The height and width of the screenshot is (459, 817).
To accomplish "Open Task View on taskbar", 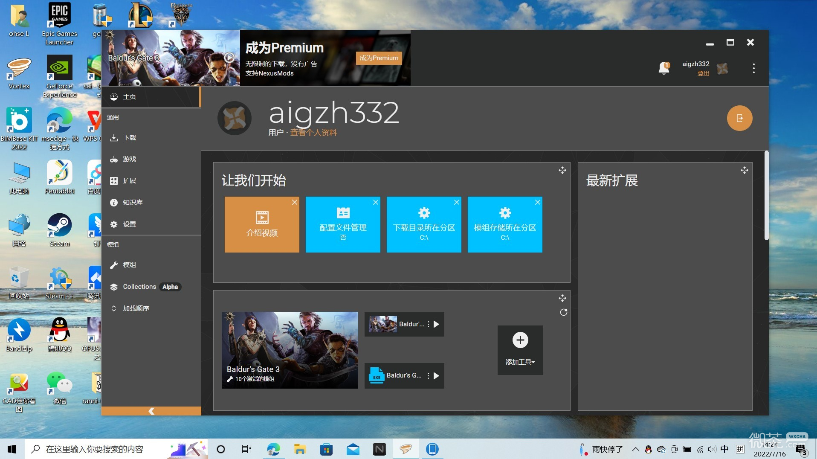I will 246,449.
